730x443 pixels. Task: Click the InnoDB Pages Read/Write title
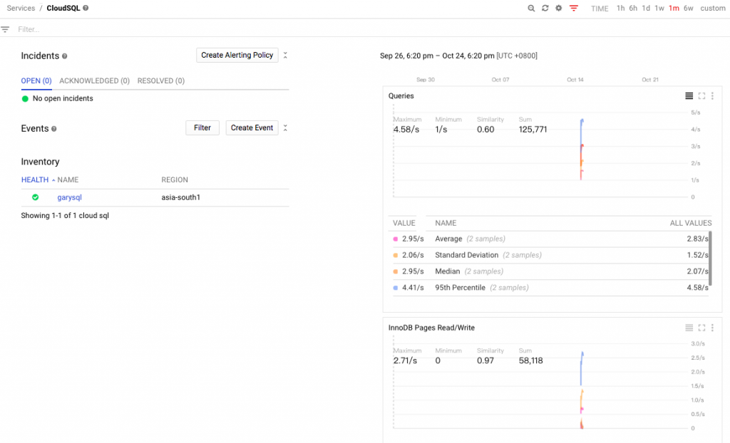[x=431, y=328]
